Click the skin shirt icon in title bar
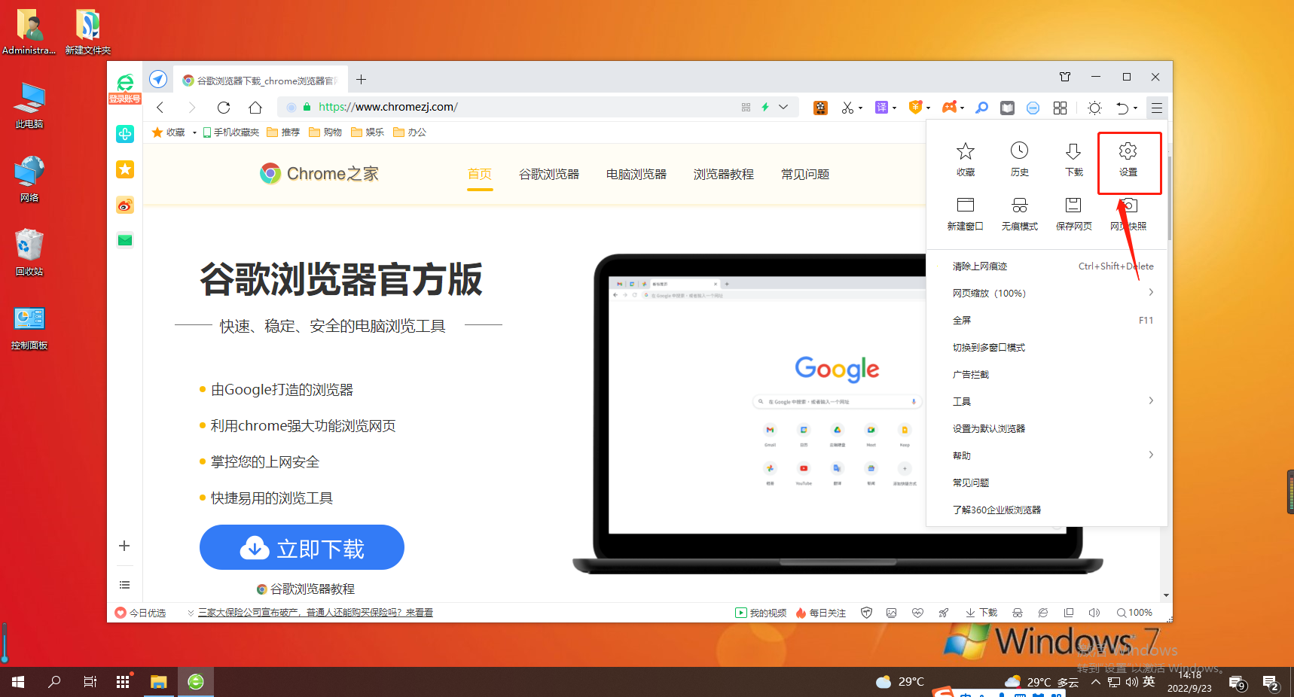 tap(1065, 77)
